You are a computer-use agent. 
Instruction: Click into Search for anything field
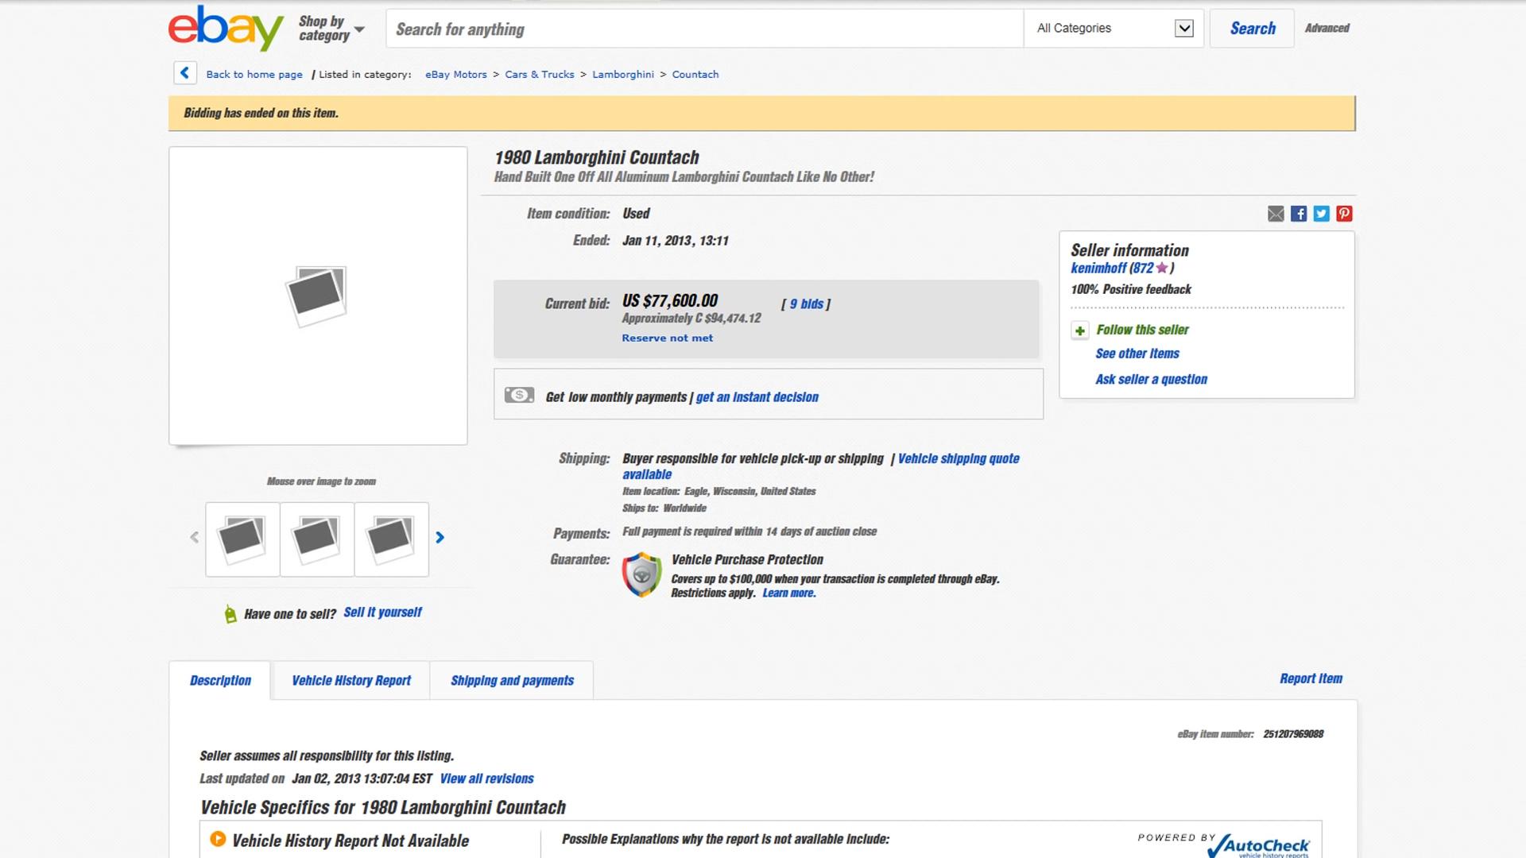click(703, 29)
